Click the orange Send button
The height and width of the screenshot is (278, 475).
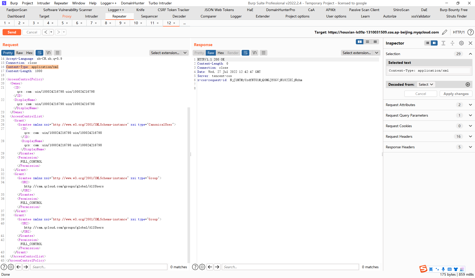pos(12,32)
